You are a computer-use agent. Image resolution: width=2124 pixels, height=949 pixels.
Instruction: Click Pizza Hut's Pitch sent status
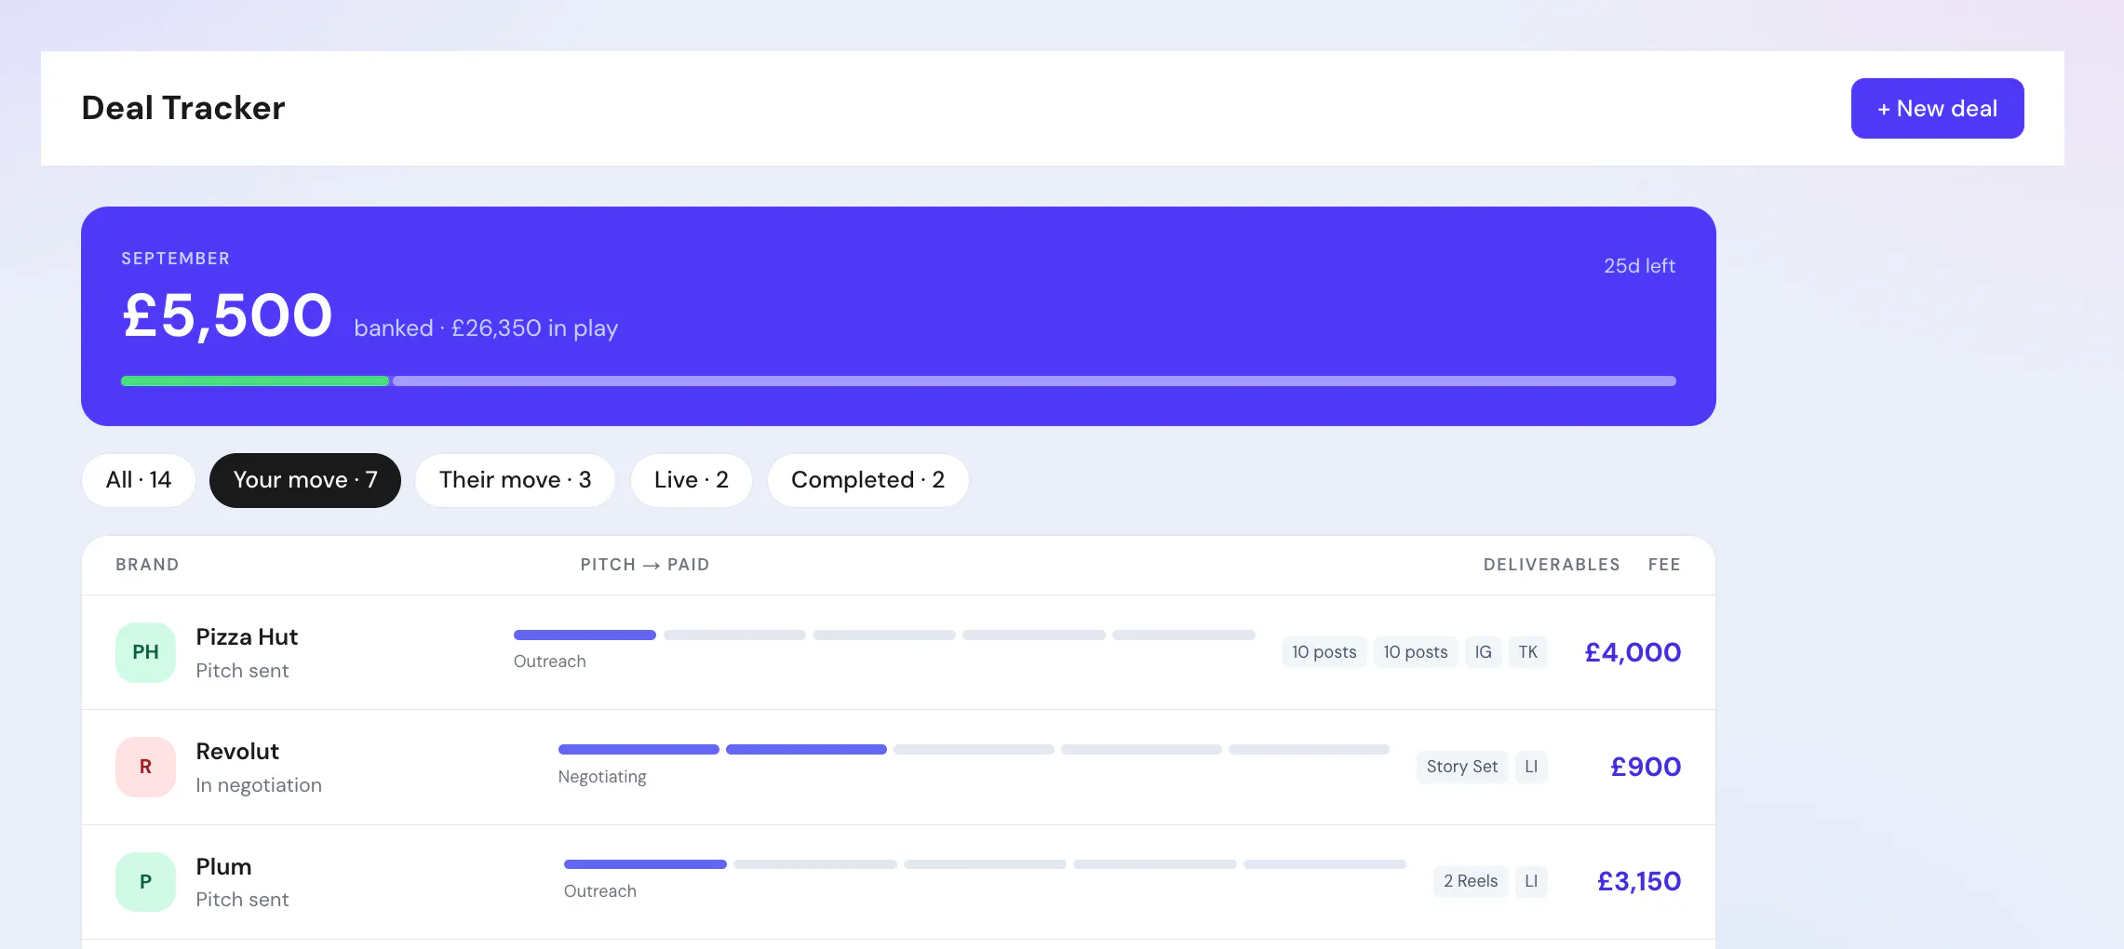tap(242, 671)
